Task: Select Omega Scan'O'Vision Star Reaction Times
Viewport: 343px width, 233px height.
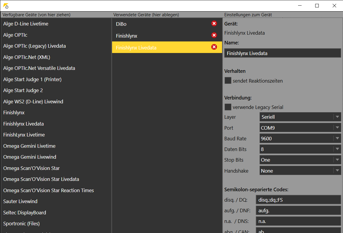Action: point(56,190)
